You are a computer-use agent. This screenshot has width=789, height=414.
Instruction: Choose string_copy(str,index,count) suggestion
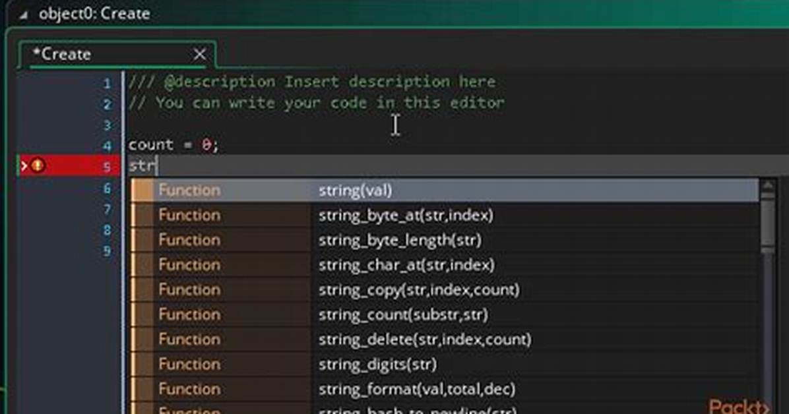click(445, 290)
